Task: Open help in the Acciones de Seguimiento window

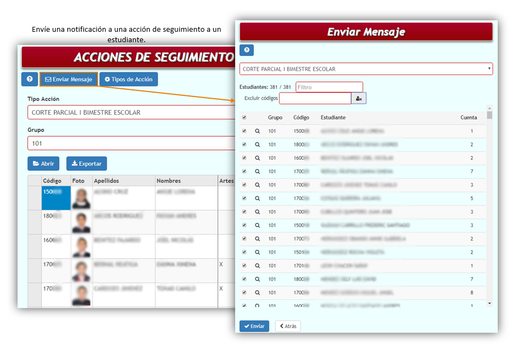Action: (x=30, y=79)
